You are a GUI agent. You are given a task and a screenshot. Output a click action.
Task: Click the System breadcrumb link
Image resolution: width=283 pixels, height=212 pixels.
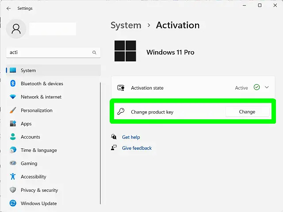[126, 25]
